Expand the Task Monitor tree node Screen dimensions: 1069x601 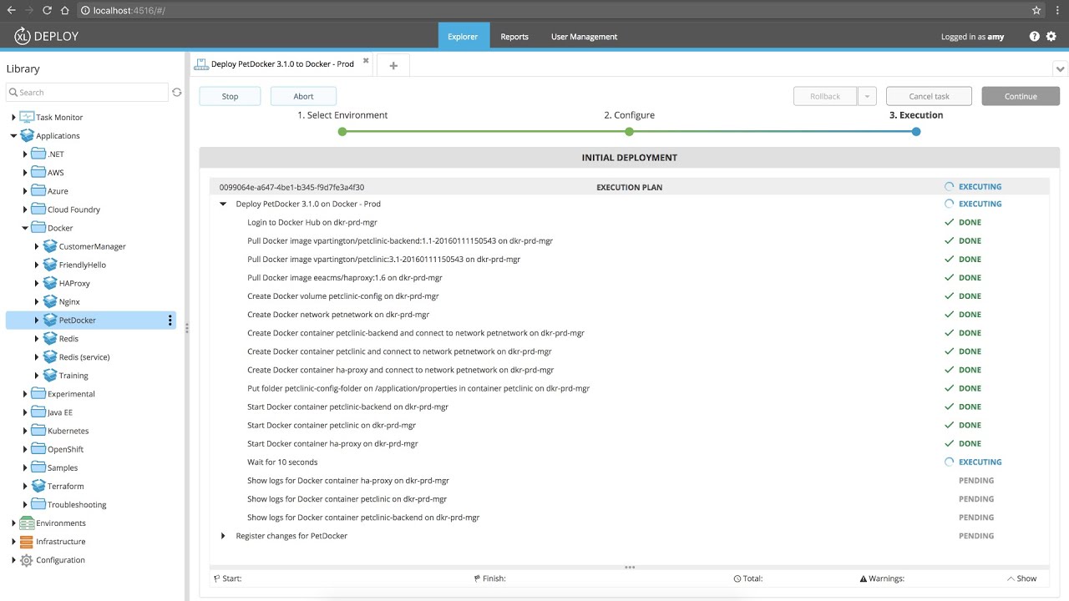13,118
